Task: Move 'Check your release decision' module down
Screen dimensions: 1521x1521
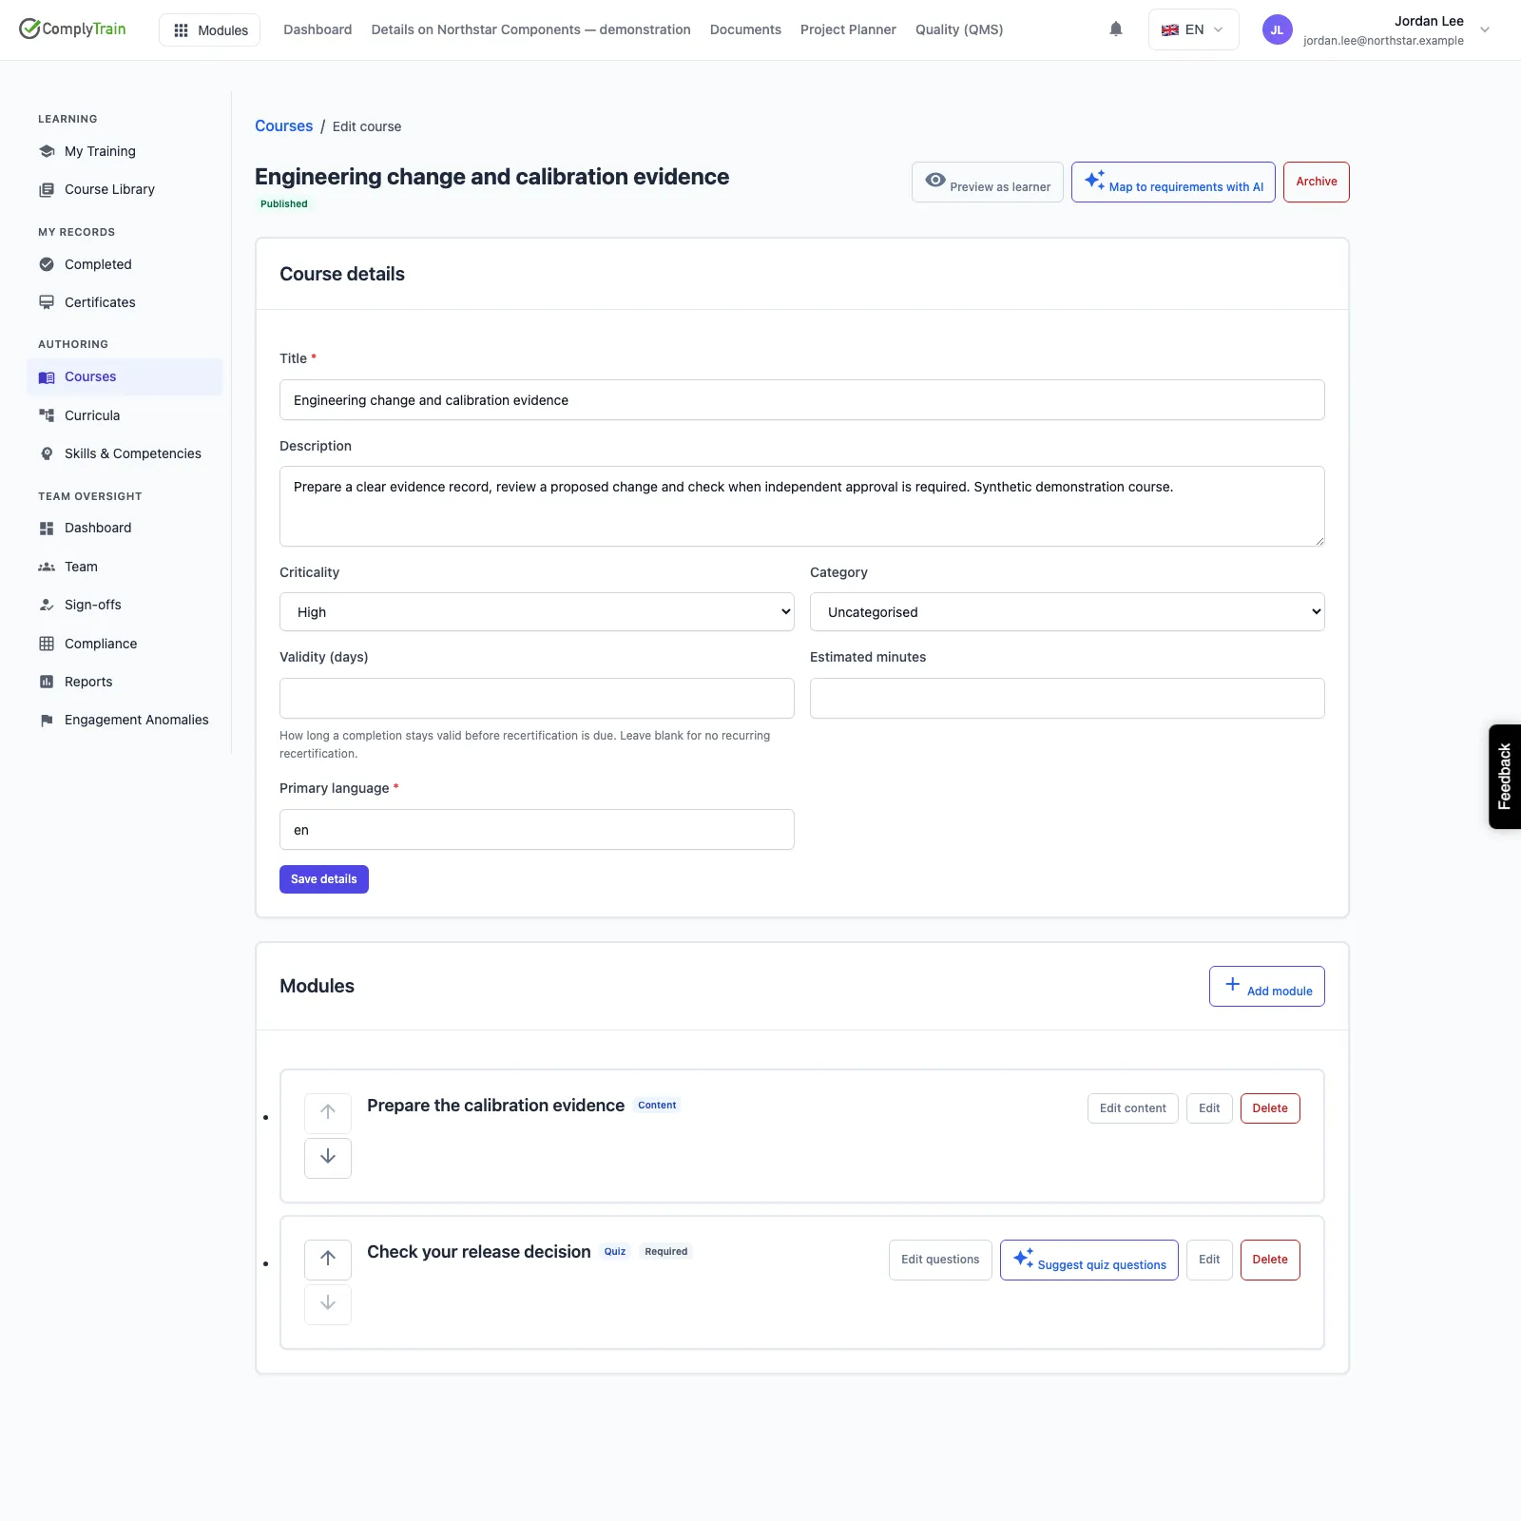Action: tap(328, 1303)
